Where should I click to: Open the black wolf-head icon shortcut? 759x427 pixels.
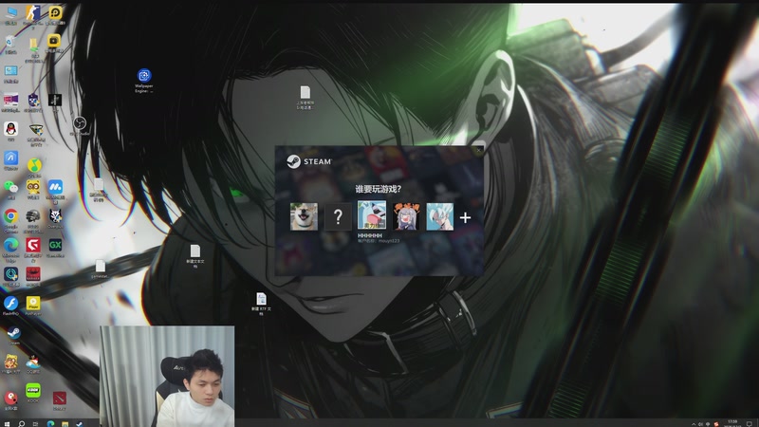55,218
